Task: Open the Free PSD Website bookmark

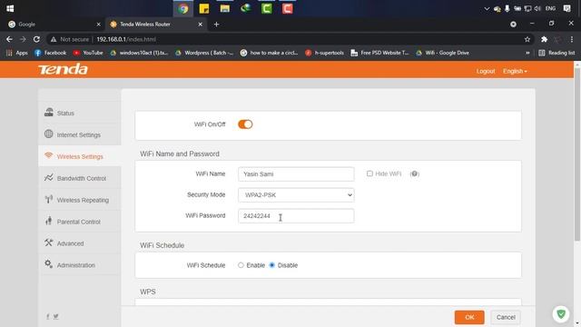Action: tap(379, 53)
